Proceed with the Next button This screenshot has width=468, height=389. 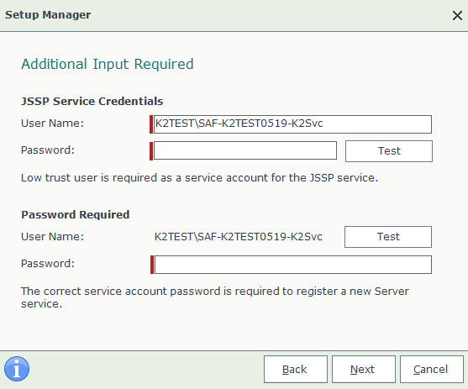coord(364,370)
